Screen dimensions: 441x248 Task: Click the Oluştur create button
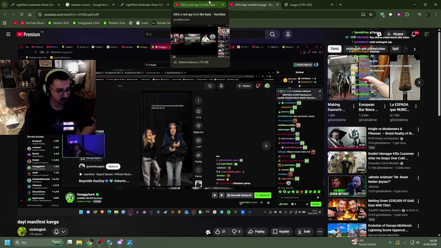click(395, 34)
